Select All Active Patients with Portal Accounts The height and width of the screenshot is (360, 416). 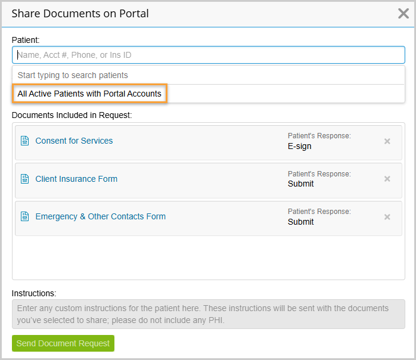coord(89,94)
